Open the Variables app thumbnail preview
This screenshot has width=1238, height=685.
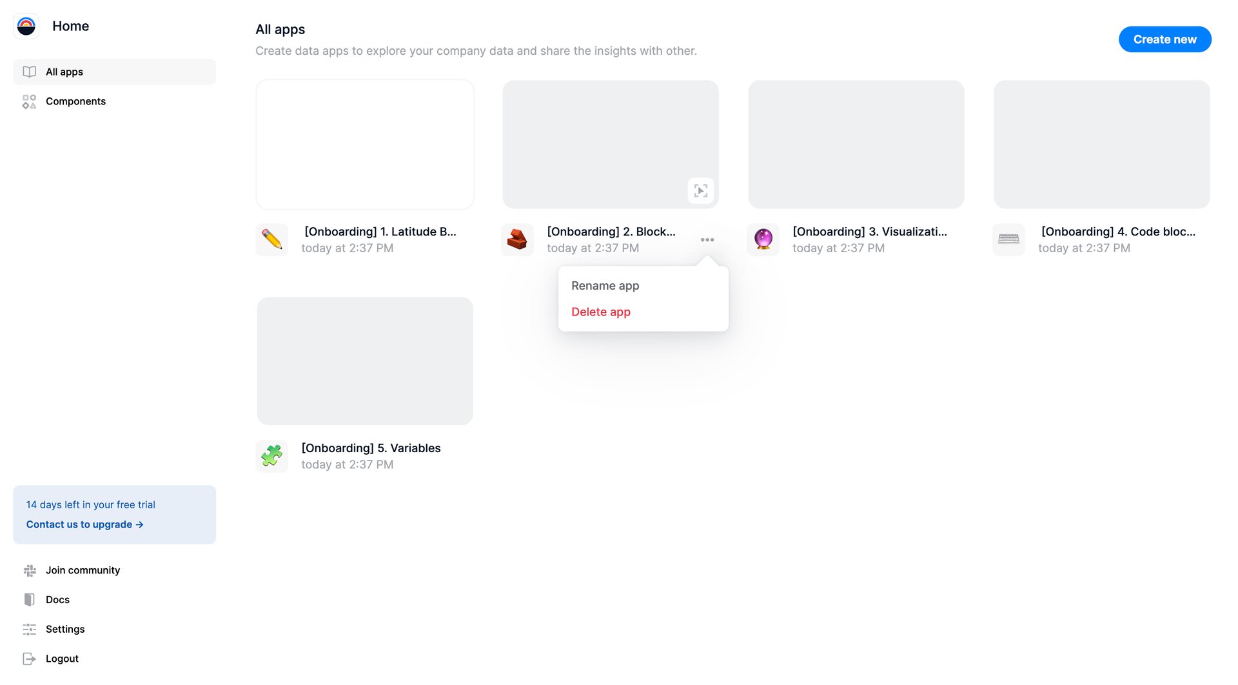point(364,361)
